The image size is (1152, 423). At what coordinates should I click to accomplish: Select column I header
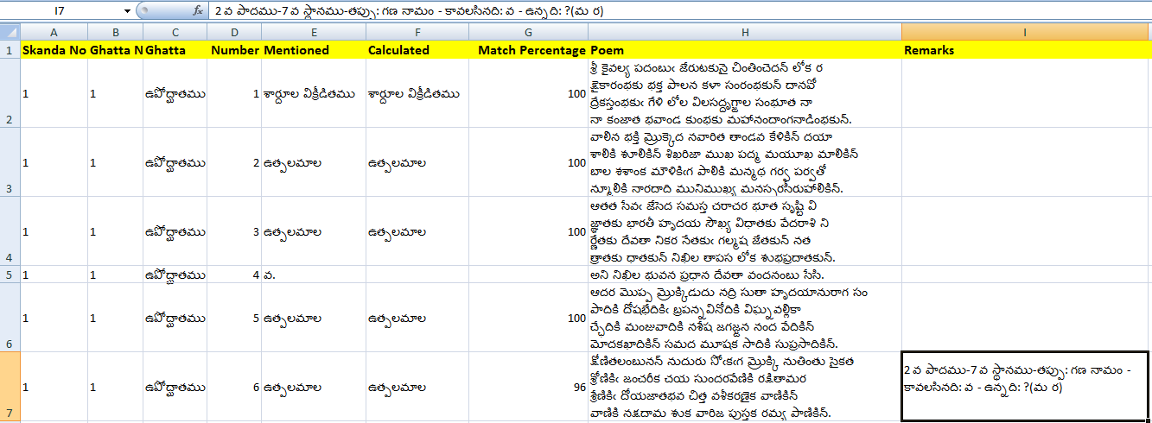[1026, 32]
